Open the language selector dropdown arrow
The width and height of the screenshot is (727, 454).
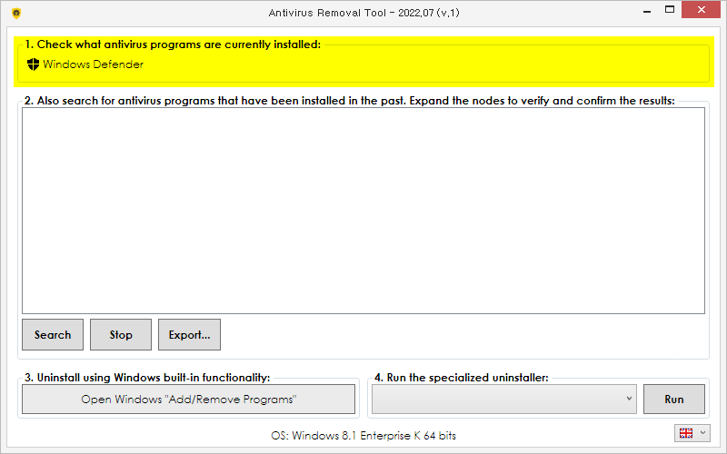click(x=702, y=433)
